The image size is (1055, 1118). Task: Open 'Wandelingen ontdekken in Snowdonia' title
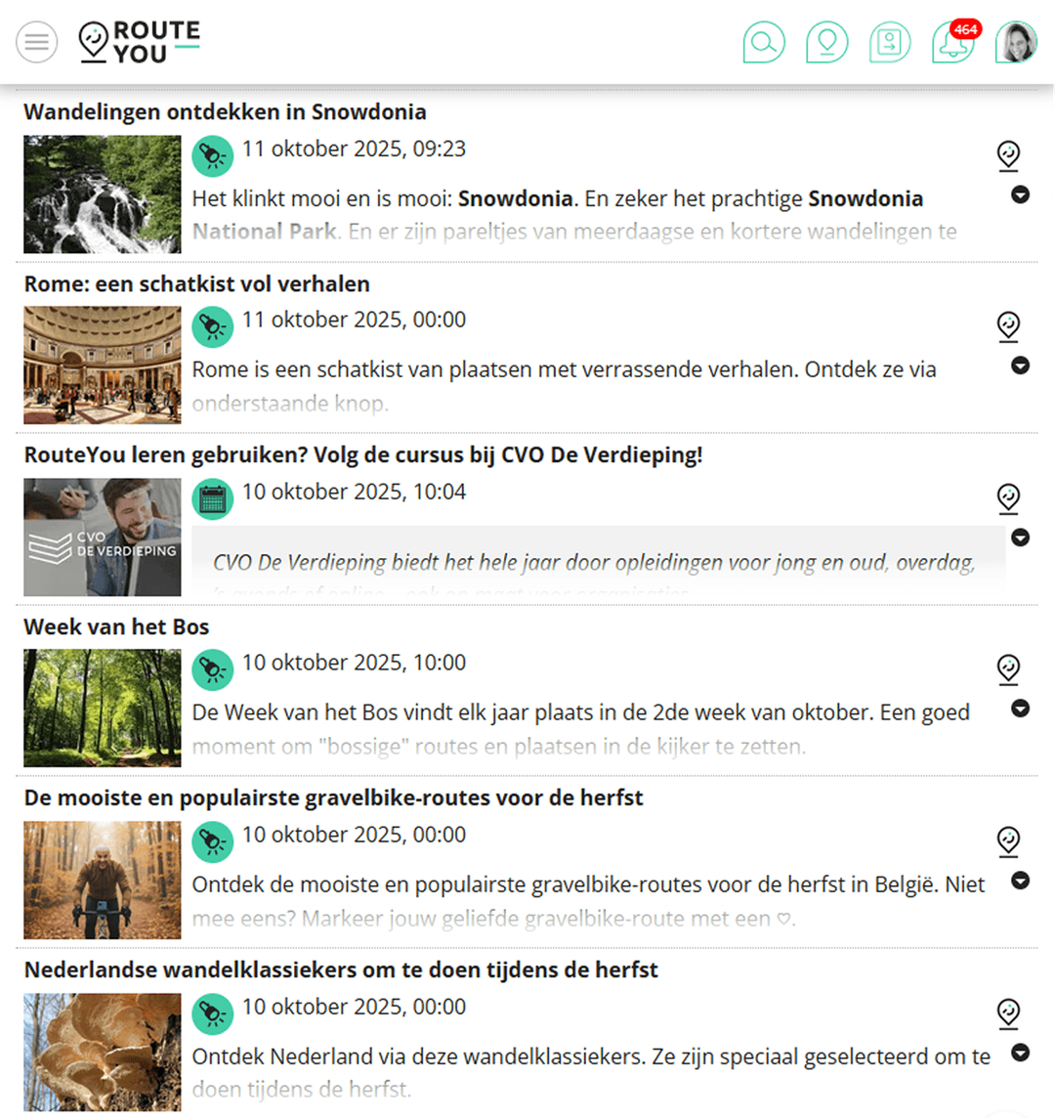pyautogui.click(x=226, y=112)
